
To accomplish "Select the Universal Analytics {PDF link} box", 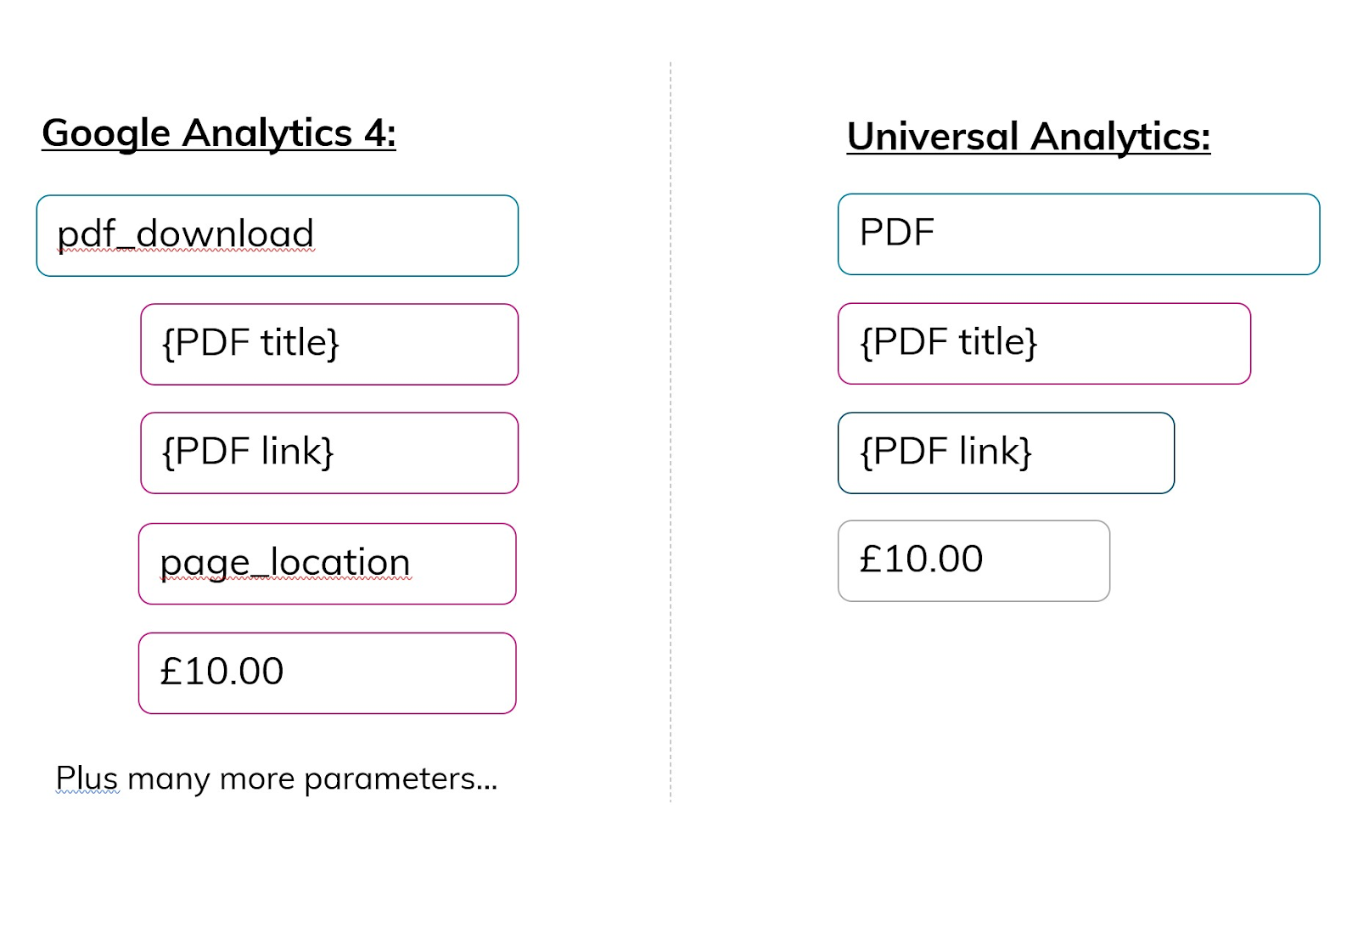I will pyautogui.click(x=1006, y=453).
